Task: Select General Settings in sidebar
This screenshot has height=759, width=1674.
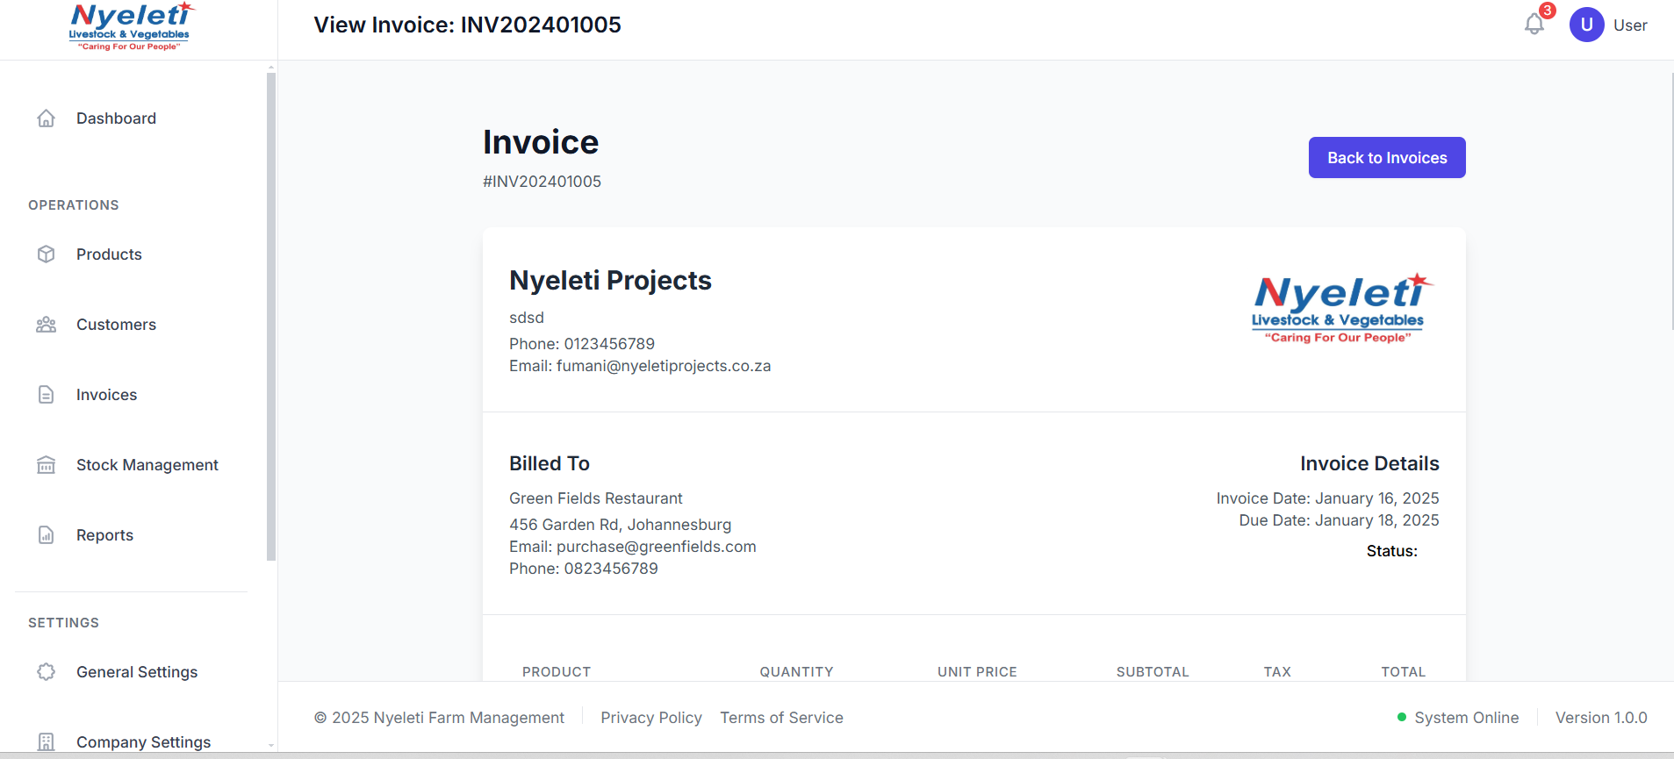Action: pyautogui.click(x=137, y=672)
